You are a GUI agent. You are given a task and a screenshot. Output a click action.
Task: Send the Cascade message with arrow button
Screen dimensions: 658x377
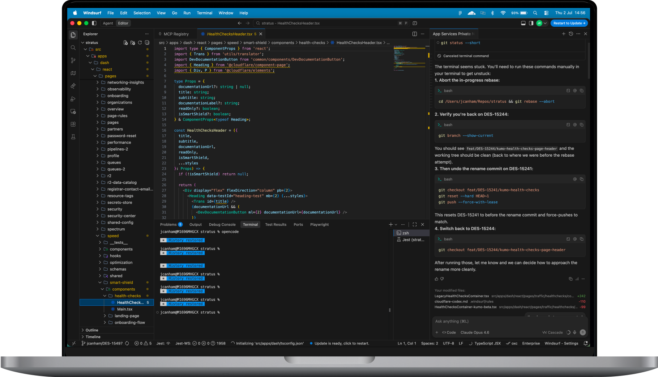pyautogui.click(x=582, y=332)
